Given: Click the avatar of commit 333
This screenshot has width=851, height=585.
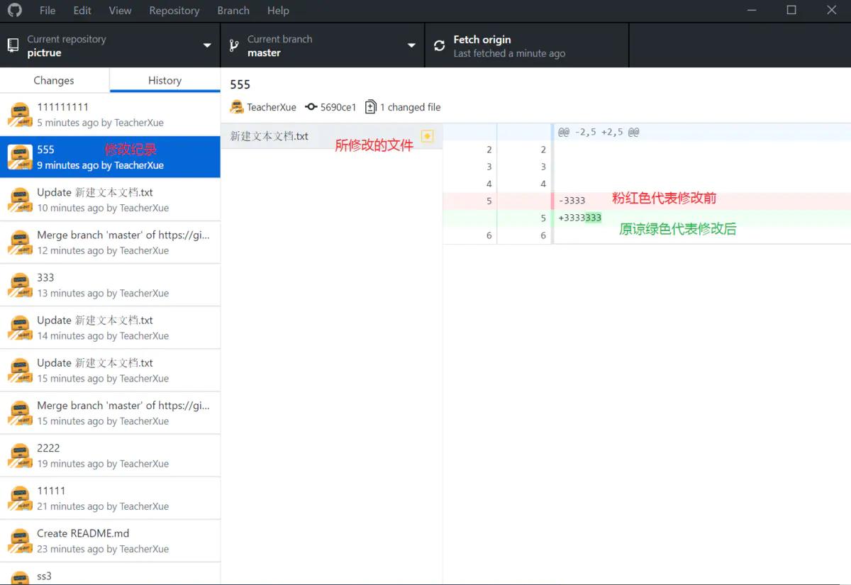Looking at the screenshot, I should [x=20, y=285].
